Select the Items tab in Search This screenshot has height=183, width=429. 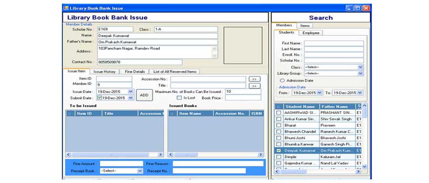click(x=305, y=25)
